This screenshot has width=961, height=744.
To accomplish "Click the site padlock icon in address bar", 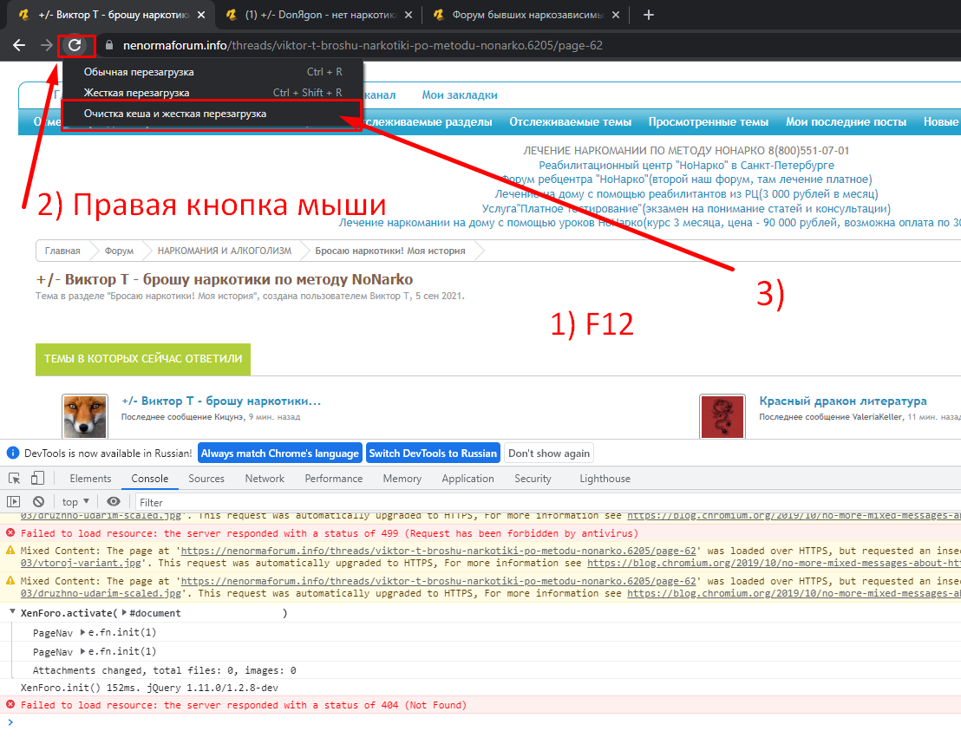I will tap(109, 45).
